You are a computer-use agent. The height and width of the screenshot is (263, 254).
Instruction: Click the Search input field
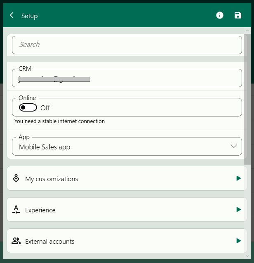(x=127, y=45)
